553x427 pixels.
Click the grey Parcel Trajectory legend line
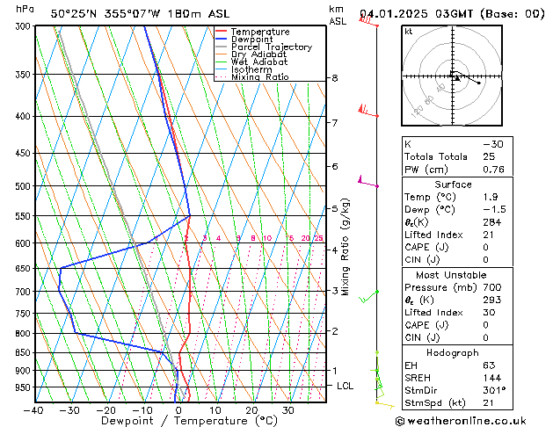(221, 47)
